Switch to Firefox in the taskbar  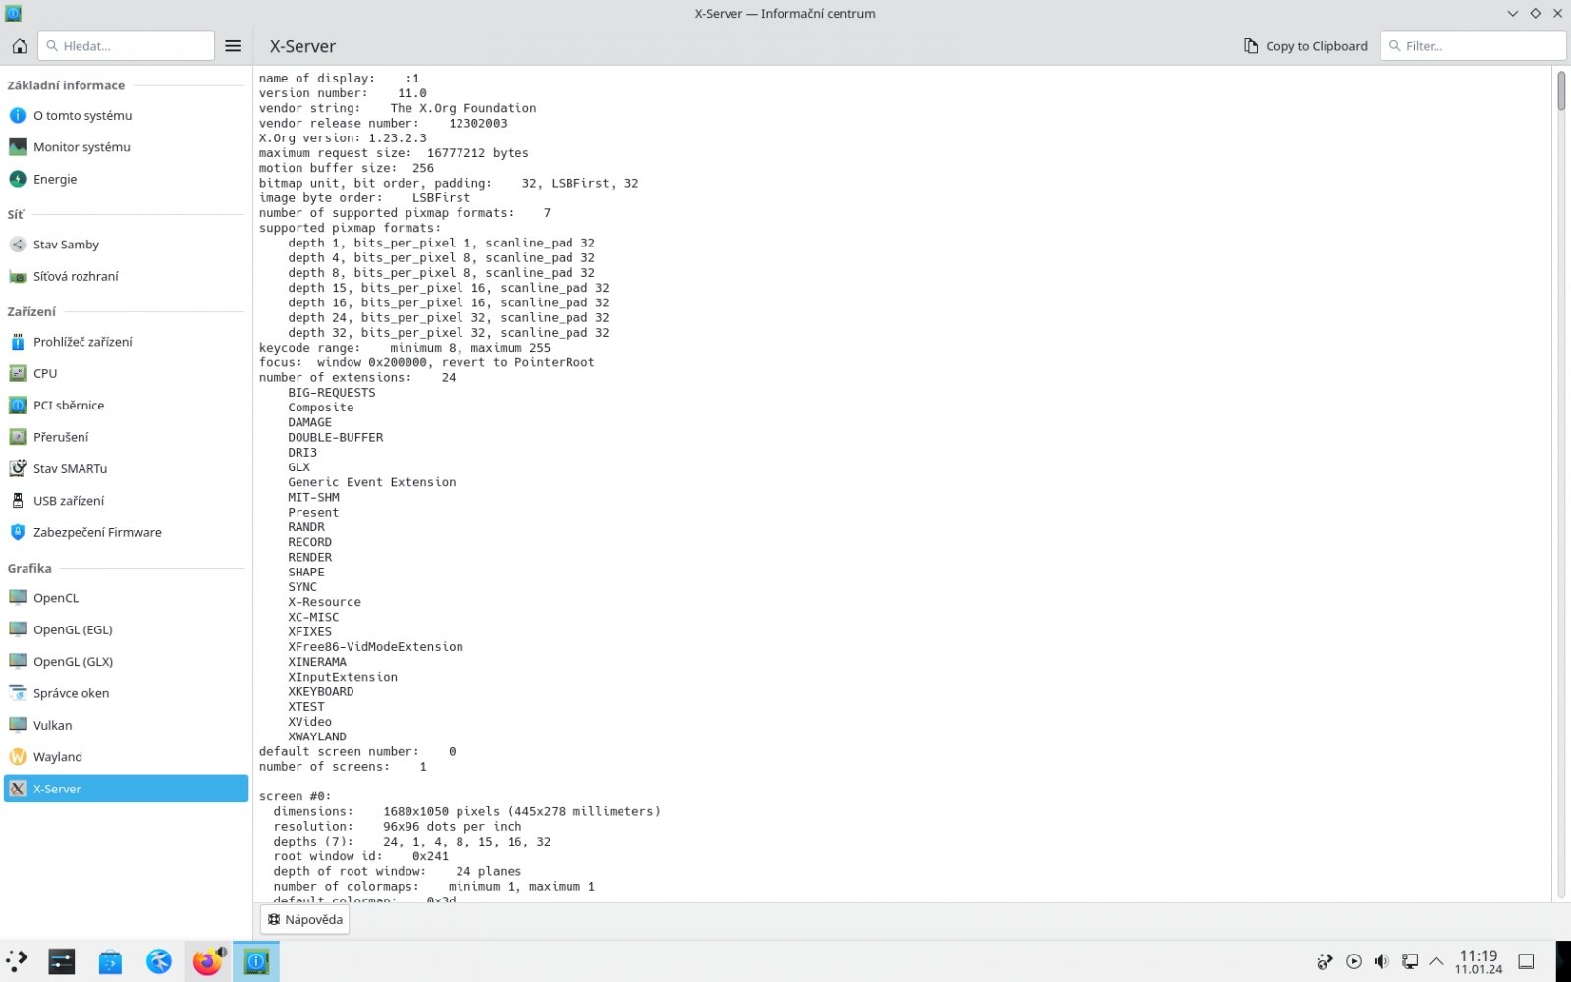coord(207,961)
